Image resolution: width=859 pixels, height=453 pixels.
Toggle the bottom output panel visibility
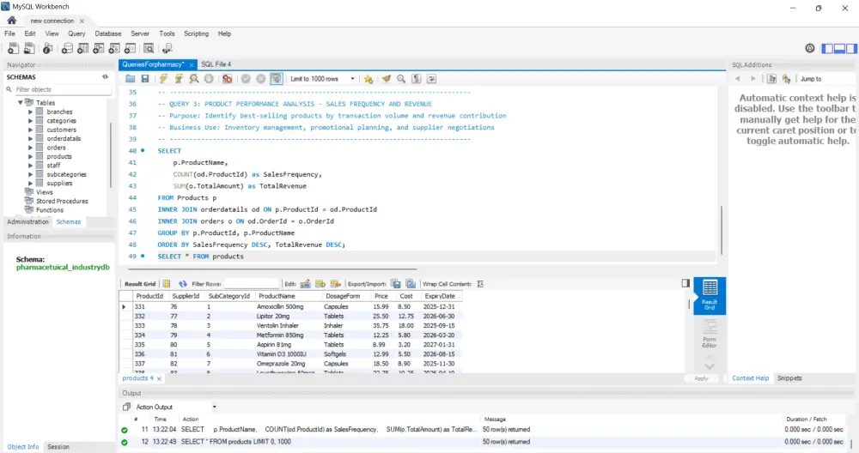click(838, 49)
